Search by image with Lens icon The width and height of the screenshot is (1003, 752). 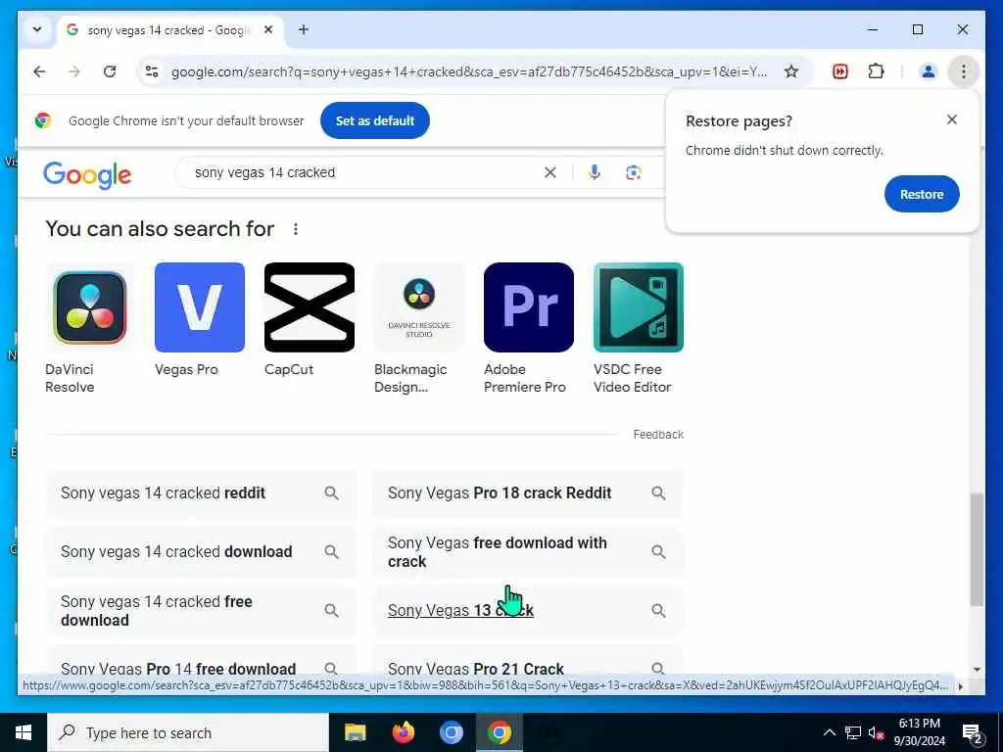point(634,172)
